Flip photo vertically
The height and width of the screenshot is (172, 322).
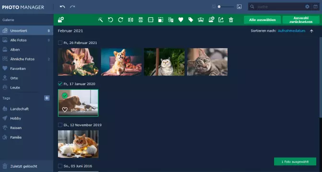[141, 20]
